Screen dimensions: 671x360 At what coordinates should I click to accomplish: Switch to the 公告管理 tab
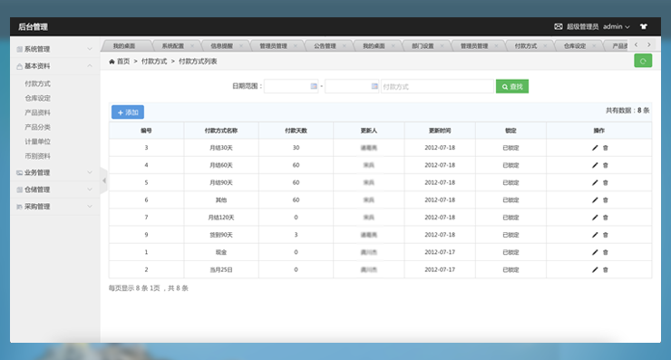click(325, 46)
